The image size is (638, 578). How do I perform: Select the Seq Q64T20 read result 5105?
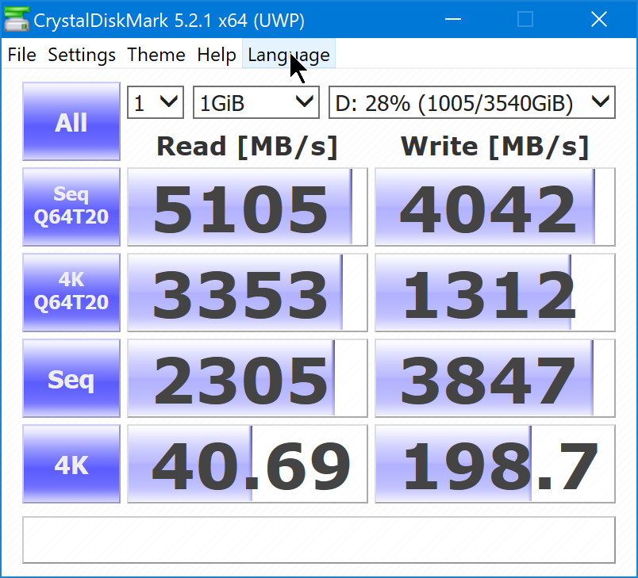(x=246, y=206)
